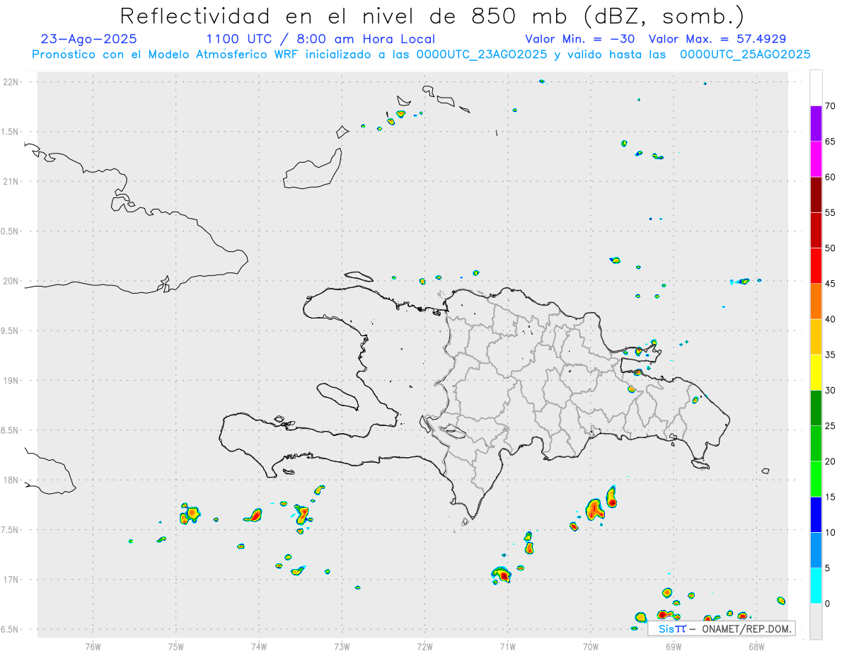Click the "69W" longitude axis label
Image resolution: width=849 pixels, height=656 pixels.
(674, 646)
